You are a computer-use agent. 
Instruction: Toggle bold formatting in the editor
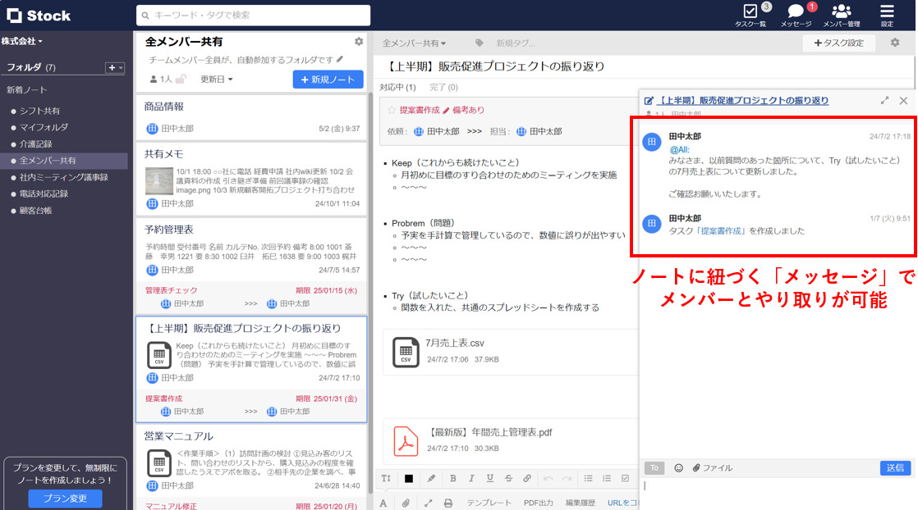click(452, 479)
